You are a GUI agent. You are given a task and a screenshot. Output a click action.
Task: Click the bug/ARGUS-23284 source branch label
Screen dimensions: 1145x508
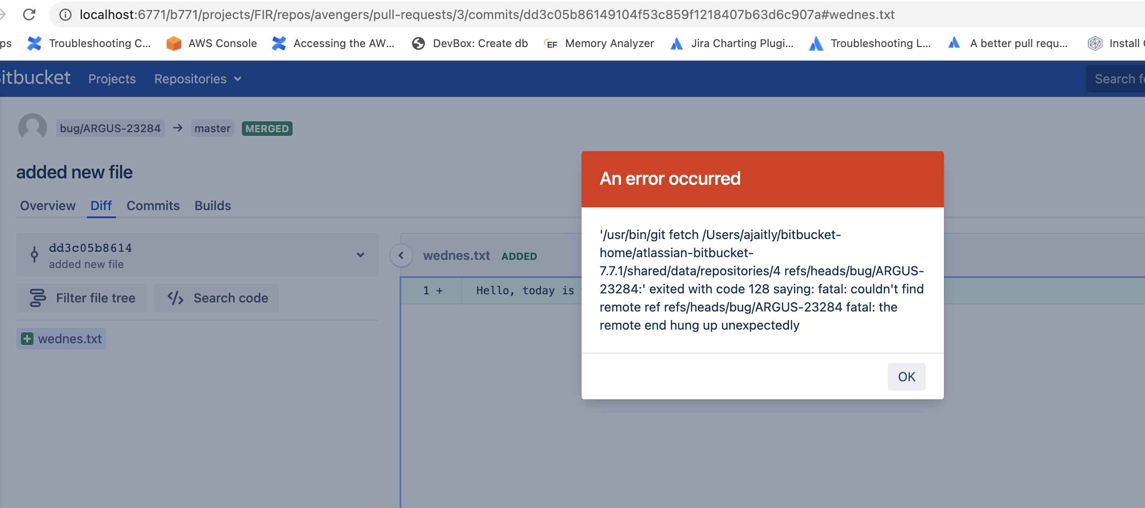[110, 129]
